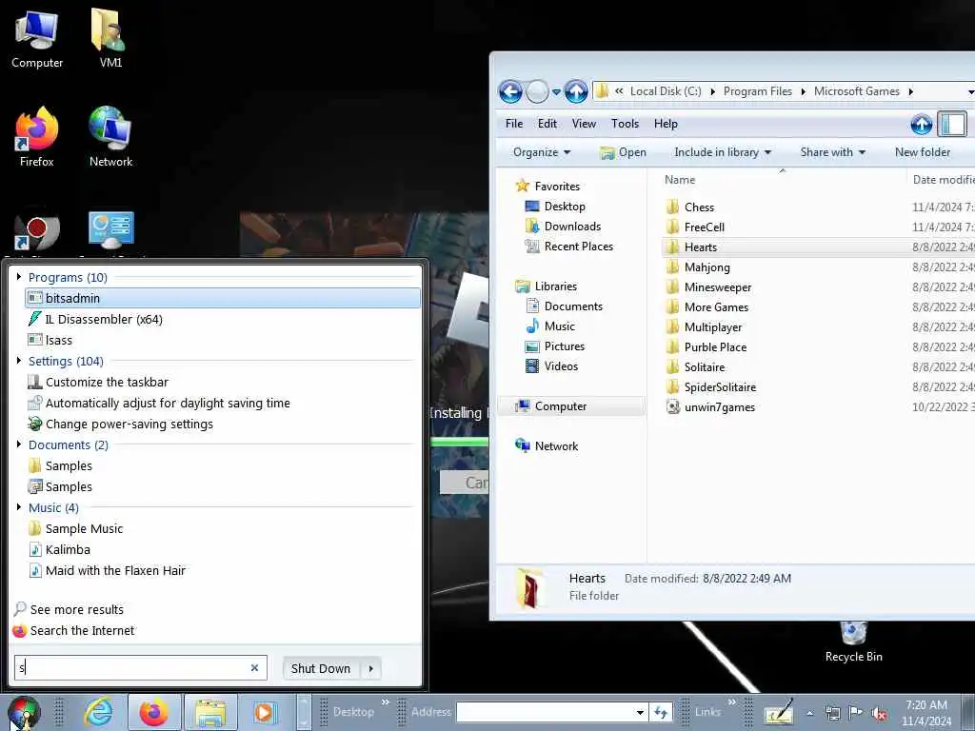The width and height of the screenshot is (975, 731).
Task: Open the Computer desktop icon
Action: click(x=37, y=38)
